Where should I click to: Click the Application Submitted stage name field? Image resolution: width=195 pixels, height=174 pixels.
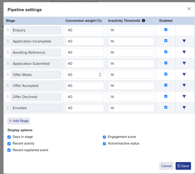click(x=36, y=63)
